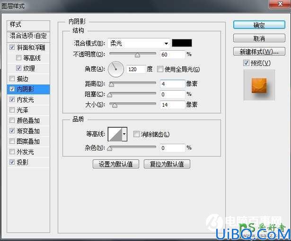Open 混合模式 blend mode dropdown
This screenshot has height=241, width=291.
(139, 43)
